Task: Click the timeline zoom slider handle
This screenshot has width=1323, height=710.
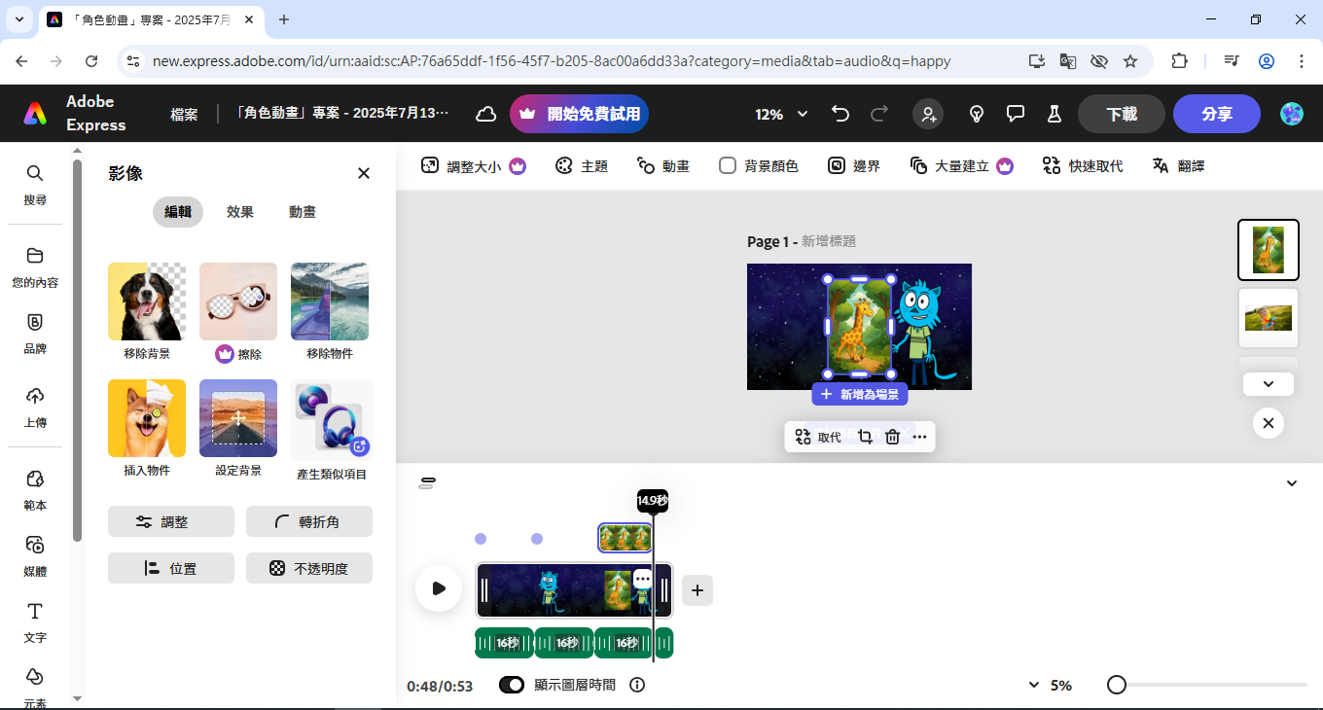Action: click(1117, 686)
